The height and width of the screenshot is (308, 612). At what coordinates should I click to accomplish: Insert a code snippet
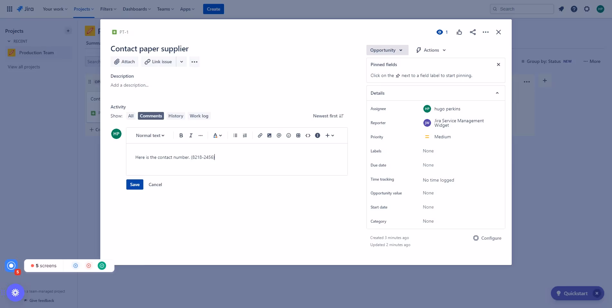coord(308,135)
